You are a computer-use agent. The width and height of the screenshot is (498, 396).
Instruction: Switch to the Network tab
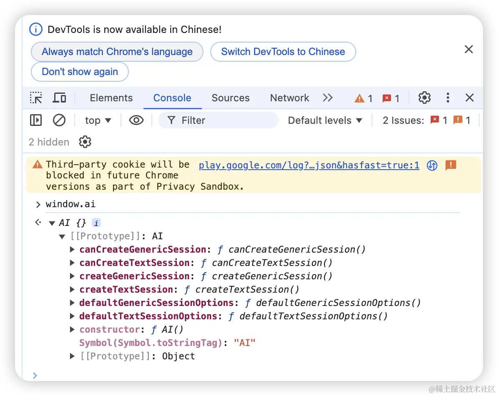point(289,98)
